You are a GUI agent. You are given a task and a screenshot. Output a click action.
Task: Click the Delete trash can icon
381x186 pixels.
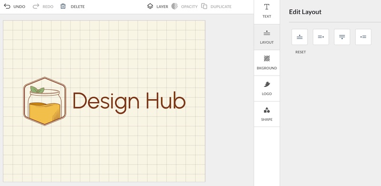[63, 6]
